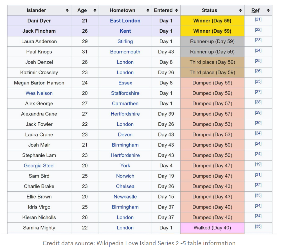Open the East London hometown link
Image resolution: width=281 pixels, height=249 pixels.
(125, 21)
